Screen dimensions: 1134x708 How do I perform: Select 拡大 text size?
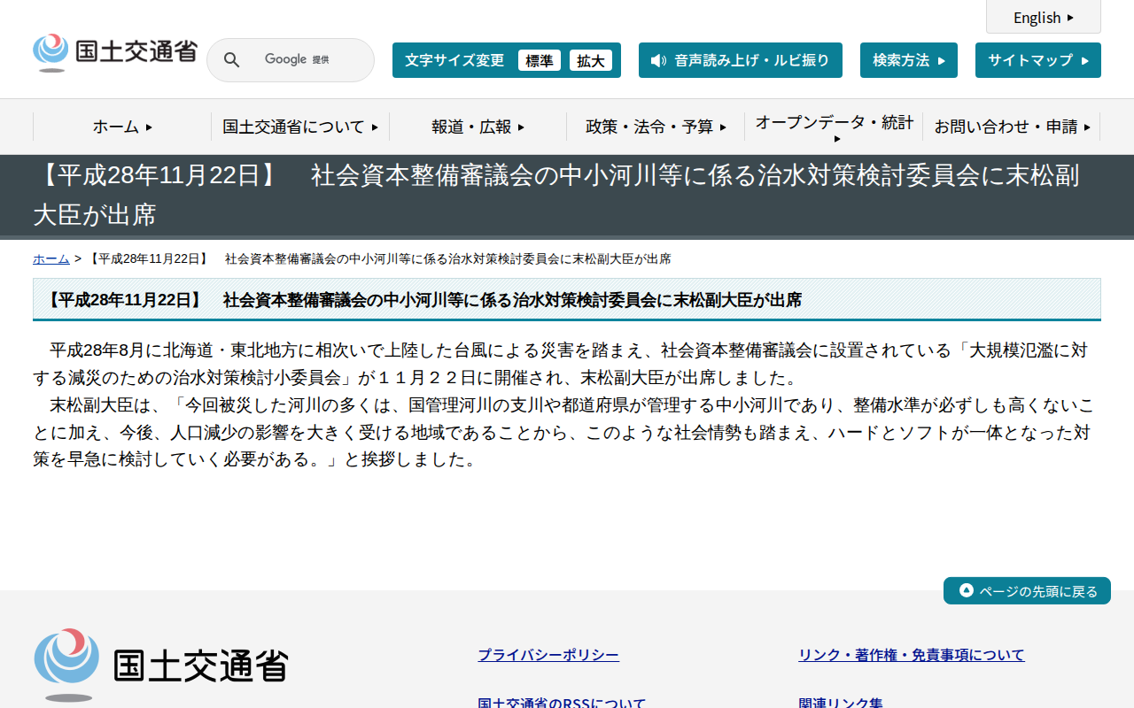pyautogui.click(x=591, y=60)
